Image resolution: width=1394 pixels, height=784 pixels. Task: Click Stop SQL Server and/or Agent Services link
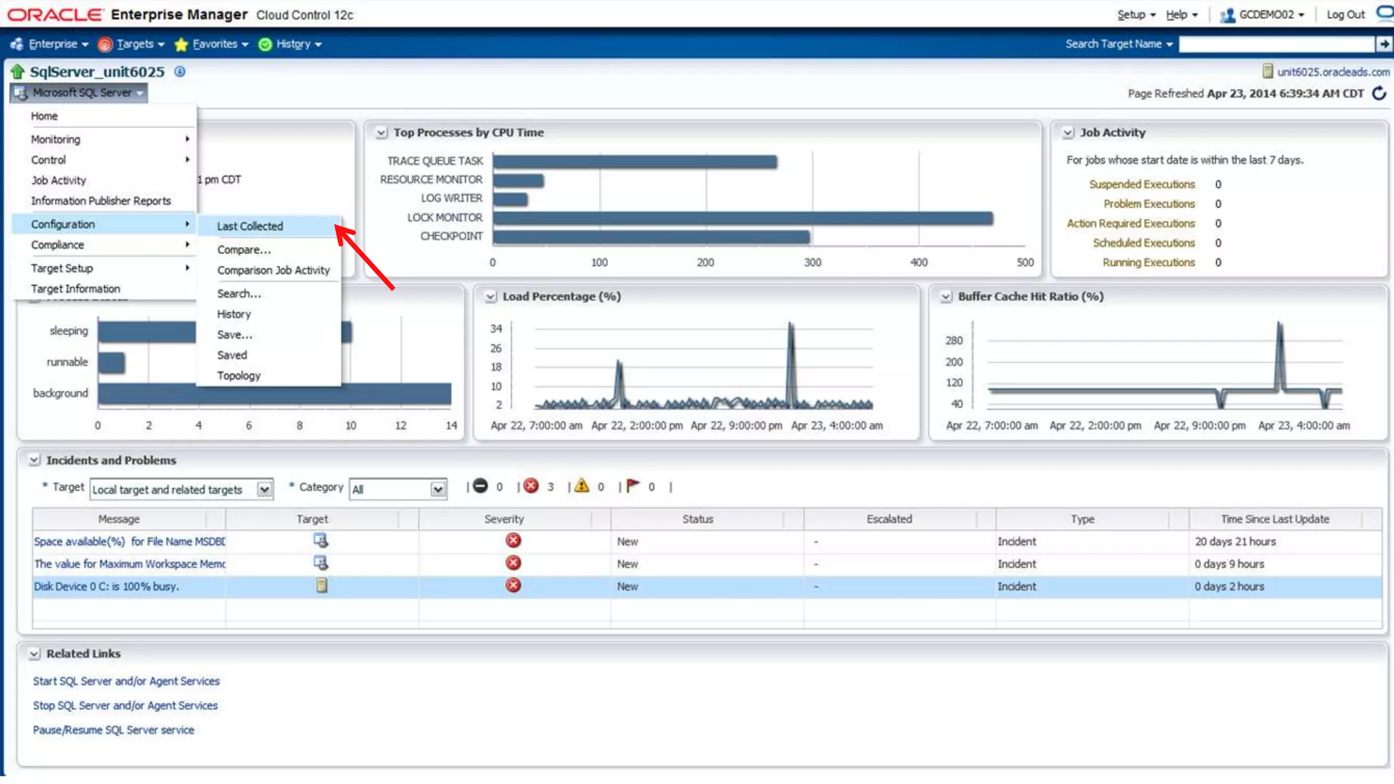125,706
